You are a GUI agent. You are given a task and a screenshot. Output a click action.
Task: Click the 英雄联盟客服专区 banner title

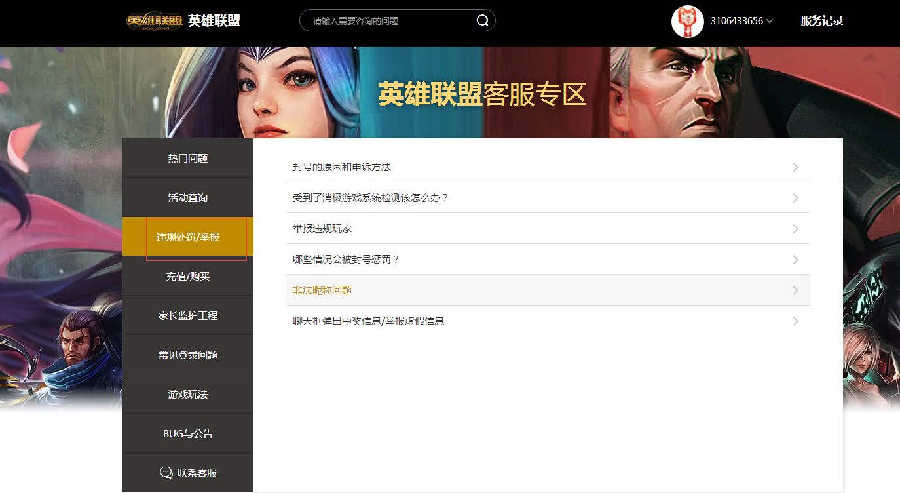click(482, 94)
